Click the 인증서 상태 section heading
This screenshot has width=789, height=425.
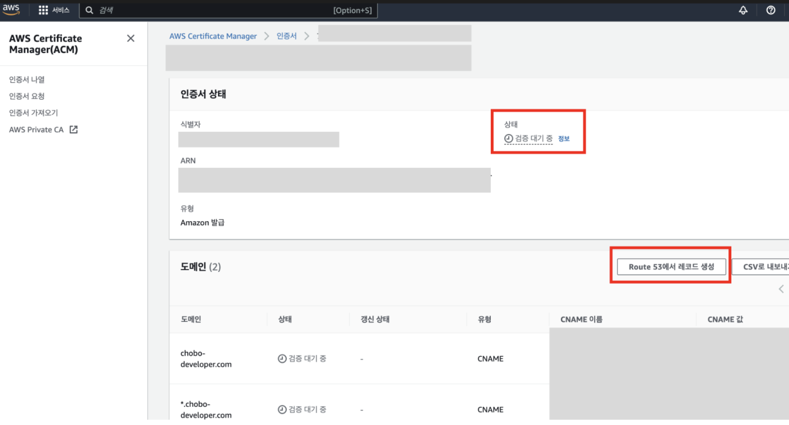[203, 94]
